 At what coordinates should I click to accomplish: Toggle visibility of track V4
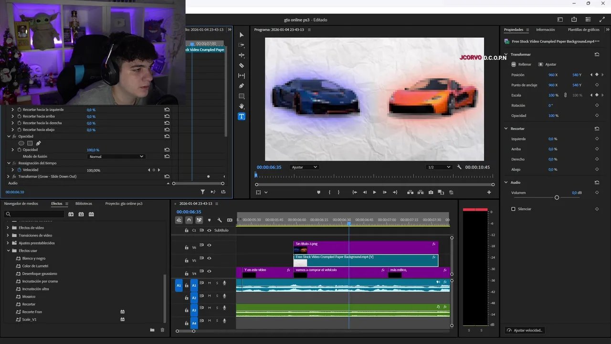click(209, 271)
